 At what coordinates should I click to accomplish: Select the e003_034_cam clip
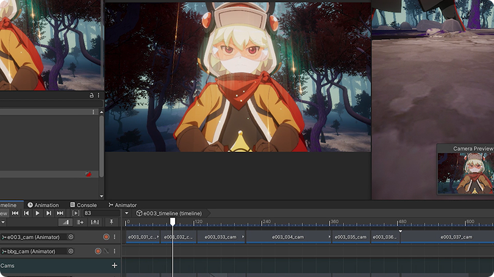pos(288,237)
